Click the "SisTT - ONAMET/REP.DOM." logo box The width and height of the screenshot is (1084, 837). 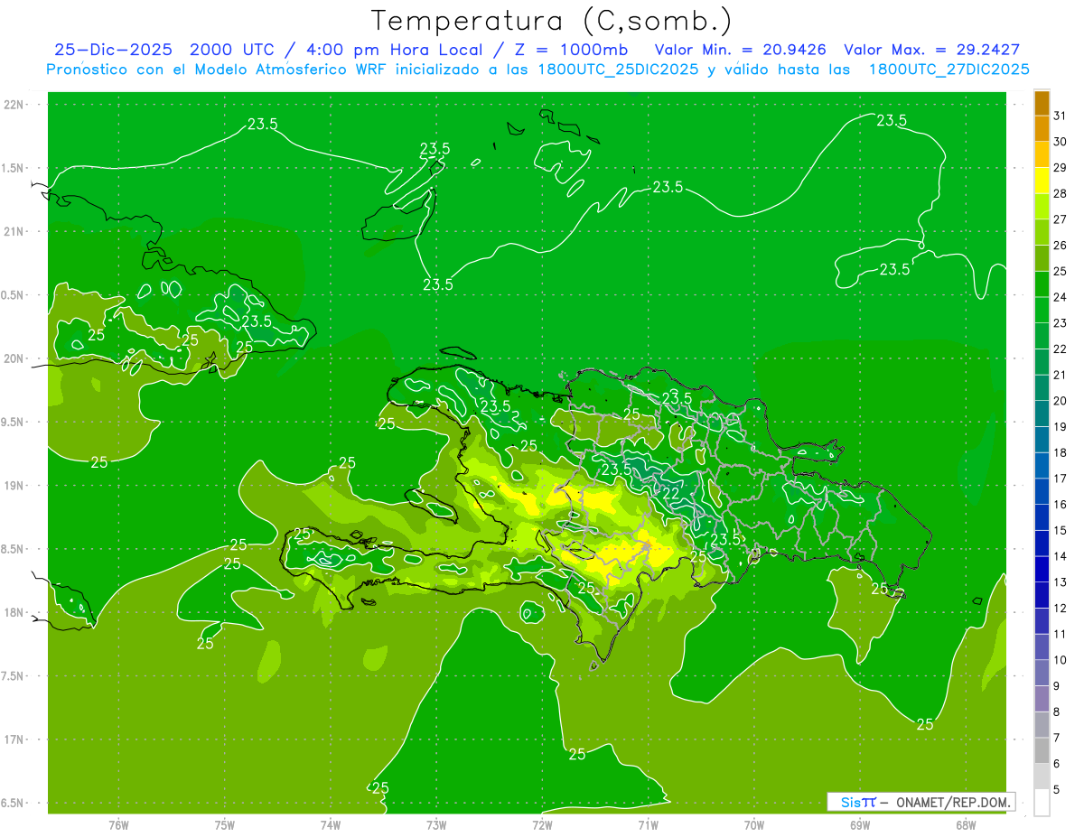coord(920,802)
